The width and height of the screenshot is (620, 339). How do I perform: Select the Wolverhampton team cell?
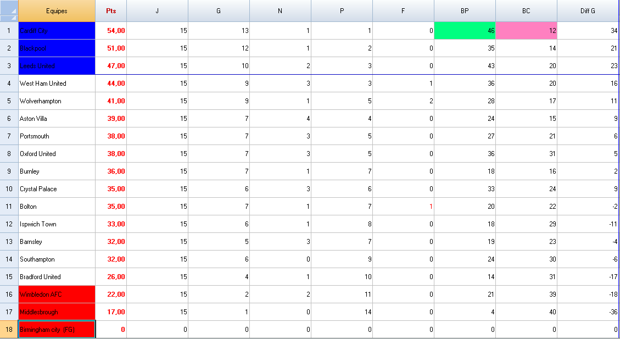click(57, 101)
